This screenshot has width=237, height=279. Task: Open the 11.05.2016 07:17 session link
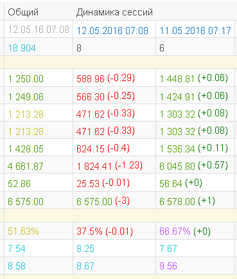pyautogui.click(x=195, y=30)
